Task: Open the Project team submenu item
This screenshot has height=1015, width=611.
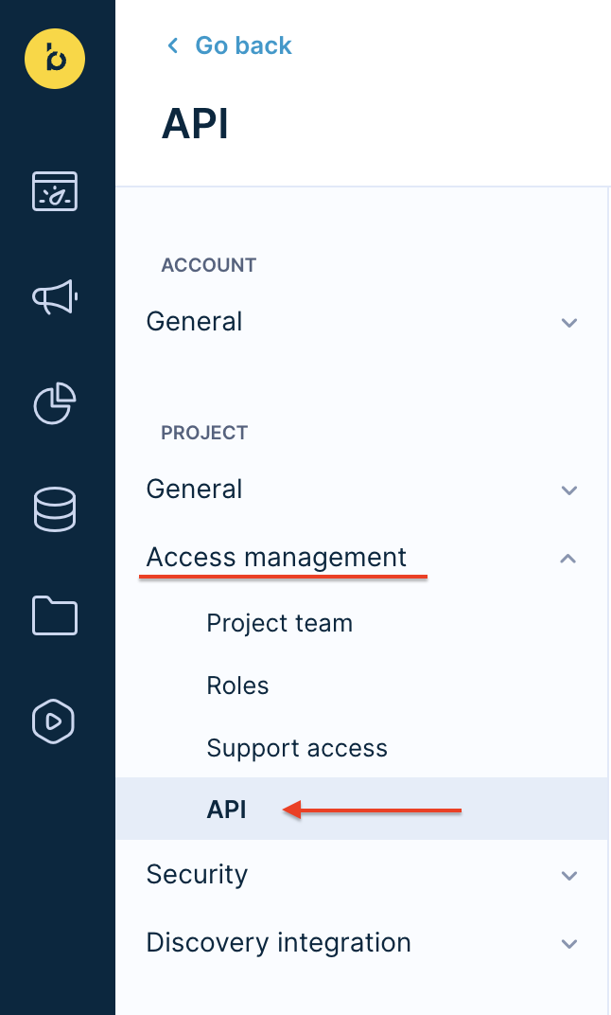Action: coord(280,623)
